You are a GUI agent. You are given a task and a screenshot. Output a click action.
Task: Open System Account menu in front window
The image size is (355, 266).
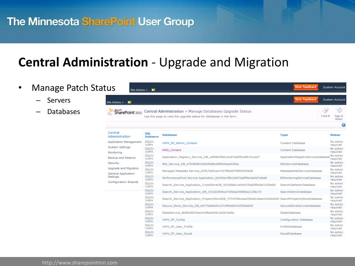334,99
